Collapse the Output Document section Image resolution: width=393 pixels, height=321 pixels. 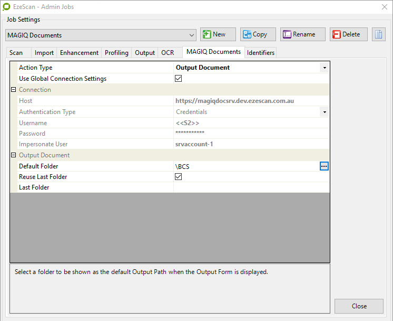coord(13,155)
